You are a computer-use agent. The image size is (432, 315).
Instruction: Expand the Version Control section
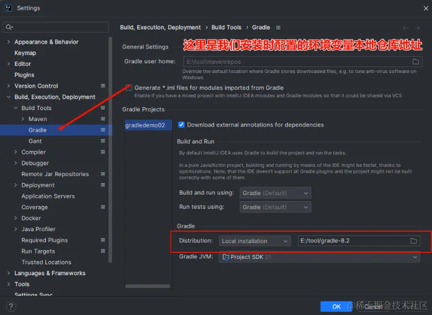(9, 86)
